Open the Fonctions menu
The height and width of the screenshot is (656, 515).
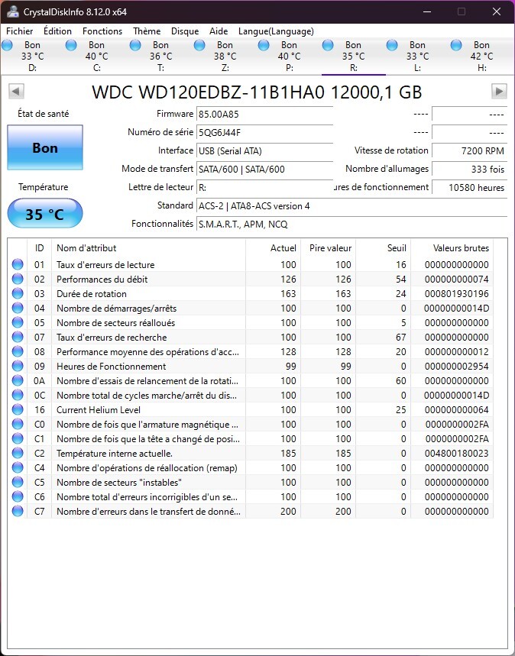coord(102,31)
